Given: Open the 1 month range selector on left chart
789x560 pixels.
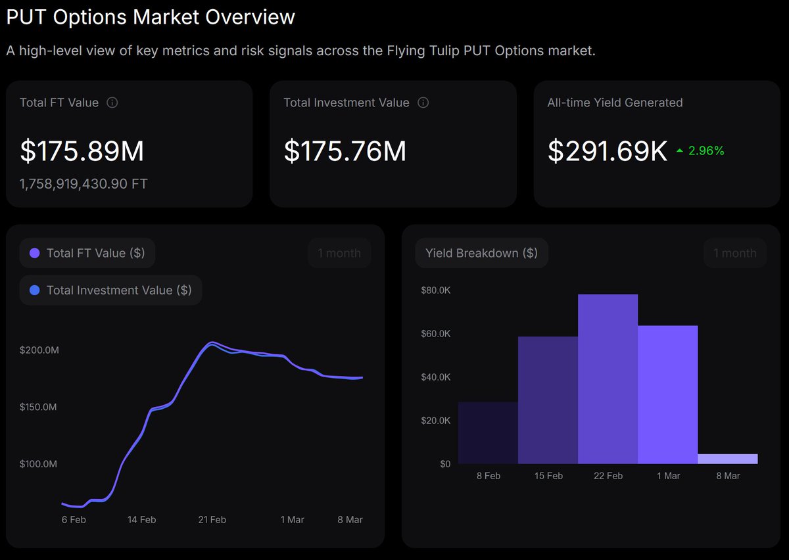Looking at the screenshot, I should tap(339, 252).
